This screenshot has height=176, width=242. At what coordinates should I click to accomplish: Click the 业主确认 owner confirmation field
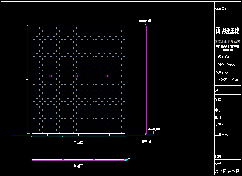222,134
